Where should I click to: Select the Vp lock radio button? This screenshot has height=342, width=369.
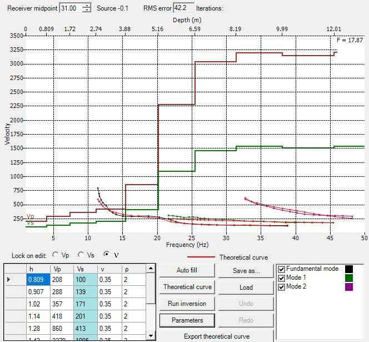coord(55,255)
